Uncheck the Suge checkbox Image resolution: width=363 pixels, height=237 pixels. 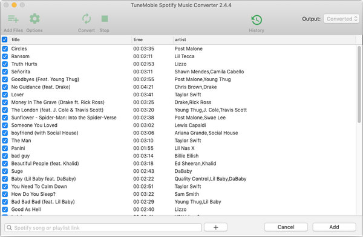5,171
